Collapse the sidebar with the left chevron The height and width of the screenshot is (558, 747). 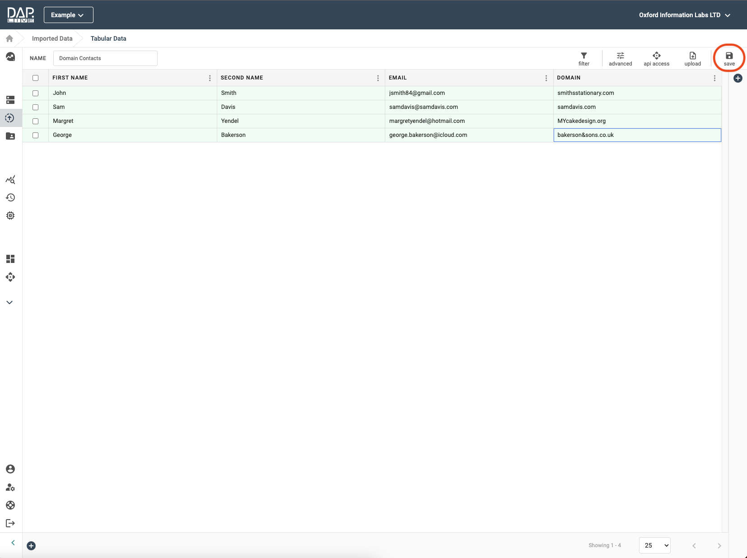point(13,543)
